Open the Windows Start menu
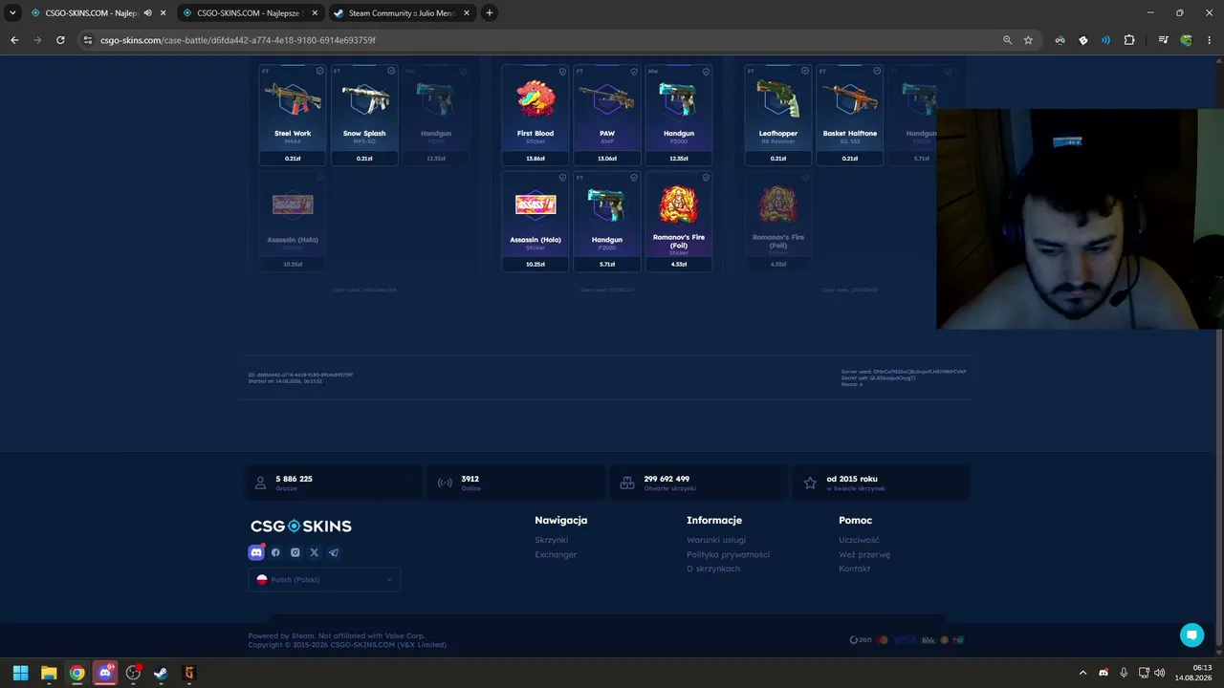 click(20, 673)
